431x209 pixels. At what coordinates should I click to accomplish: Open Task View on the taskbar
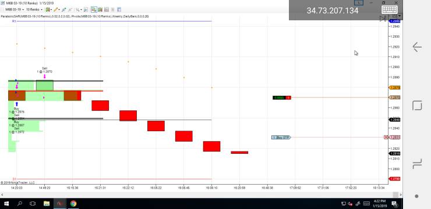33,204
